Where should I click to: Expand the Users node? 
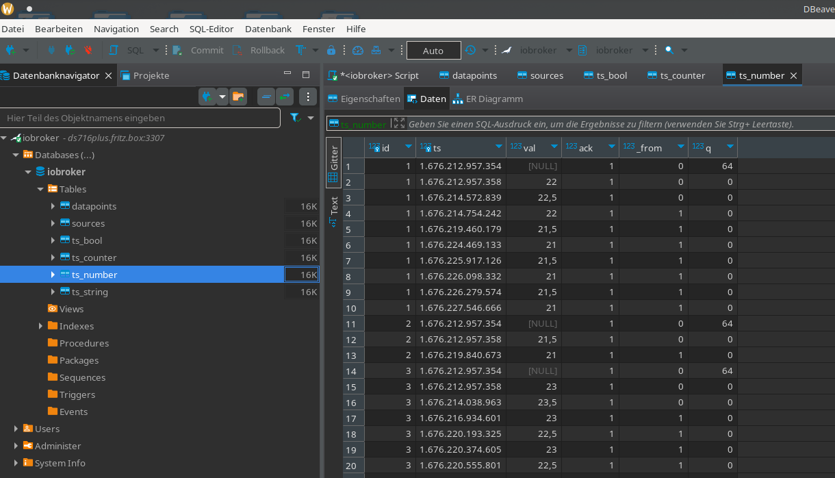(16, 429)
